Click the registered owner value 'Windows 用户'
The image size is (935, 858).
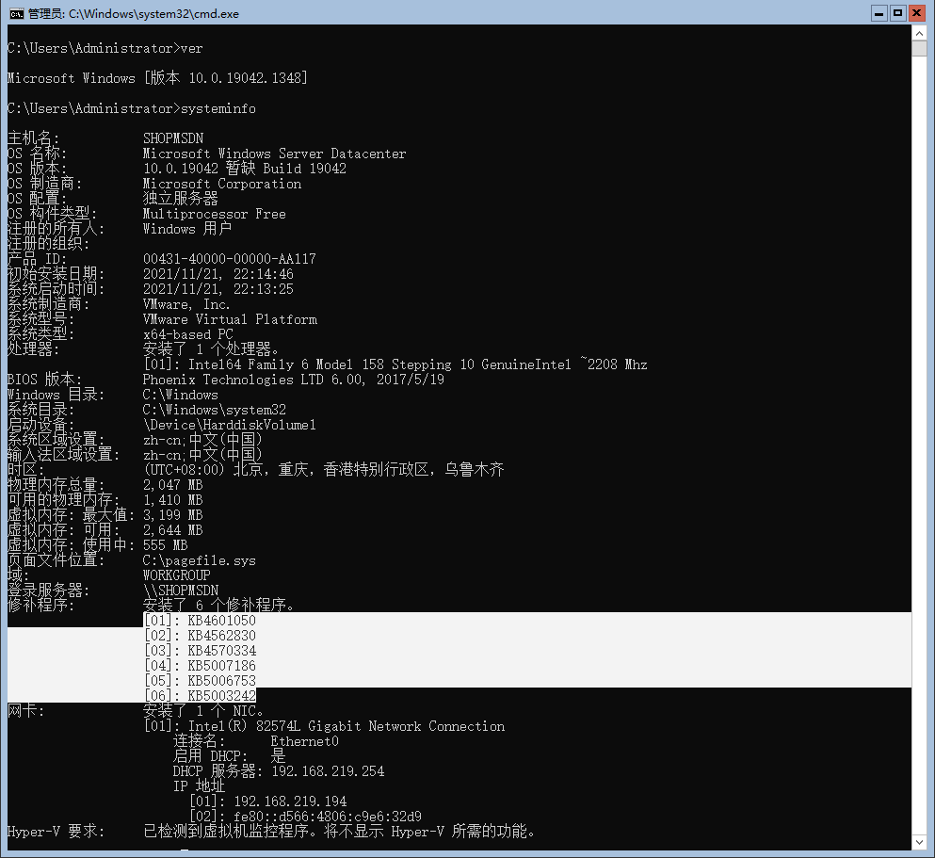(x=187, y=229)
